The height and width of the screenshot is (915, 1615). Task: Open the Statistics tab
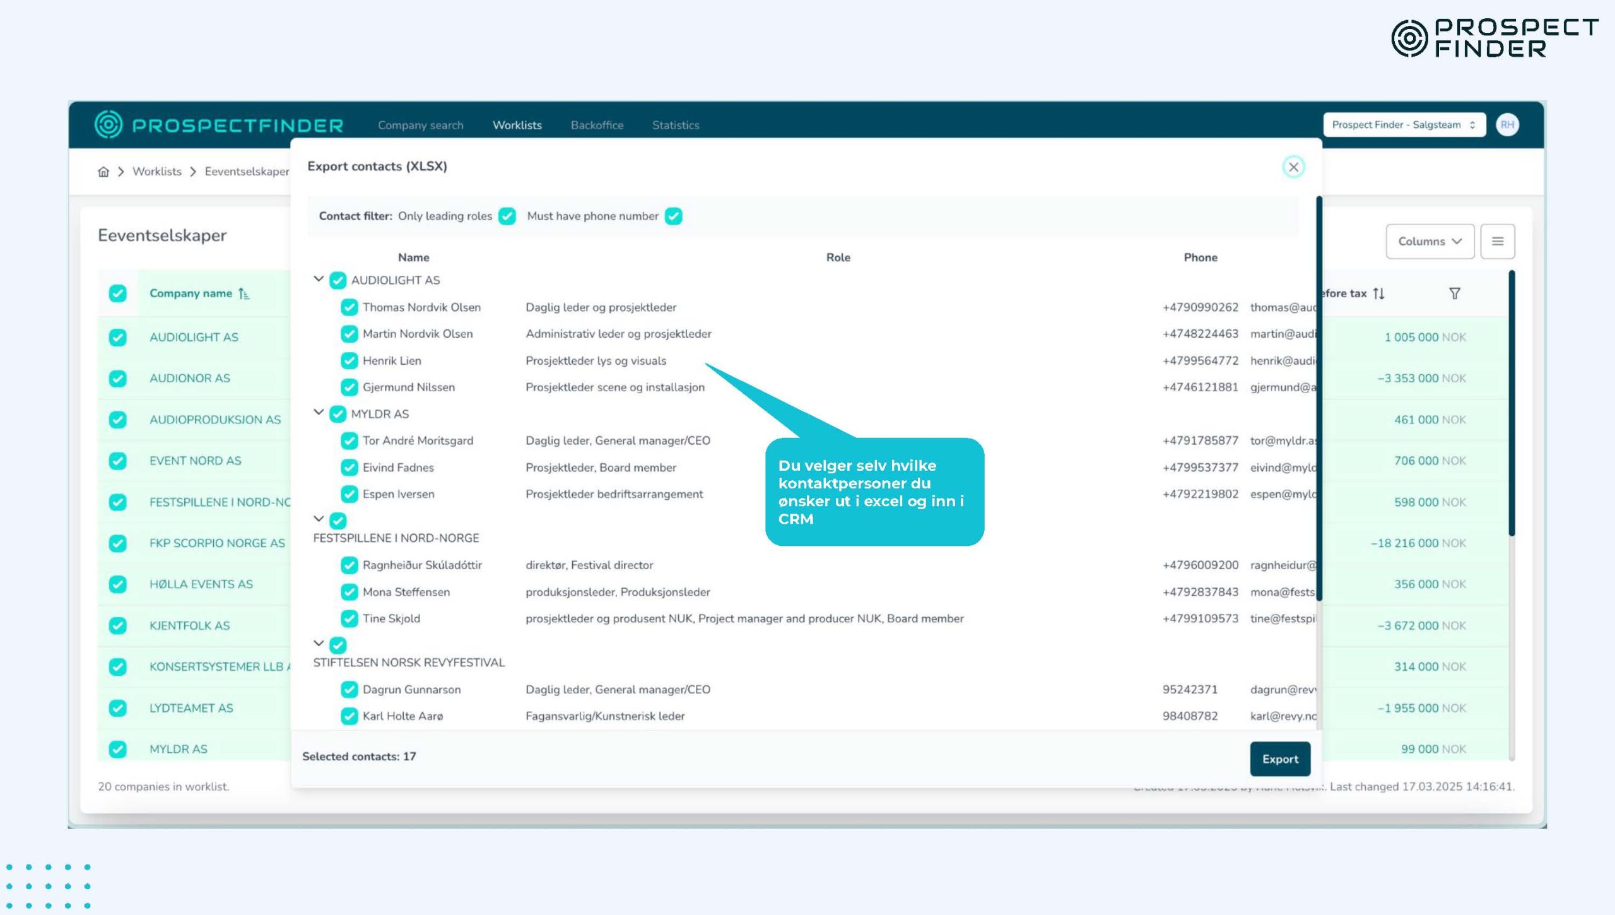[675, 126]
